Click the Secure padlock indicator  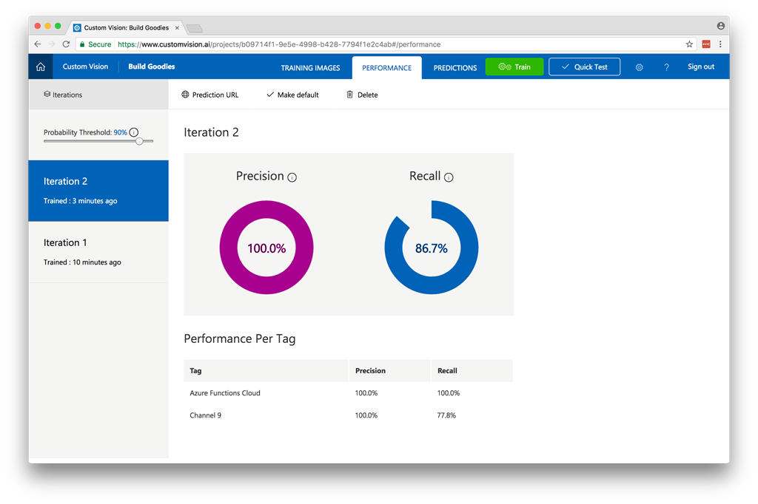[x=95, y=44]
